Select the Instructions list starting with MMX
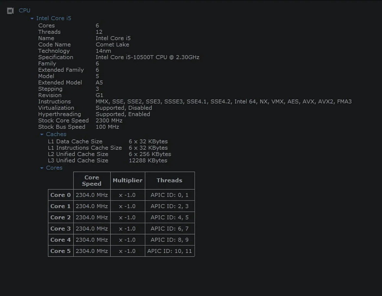 tap(223, 102)
